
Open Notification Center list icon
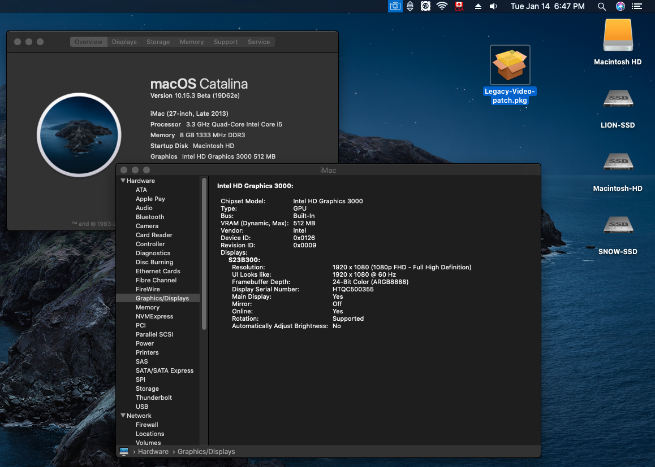click(x=637, y=6)
